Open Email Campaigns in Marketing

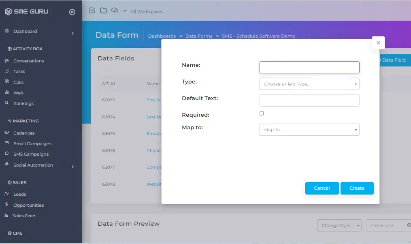pos(32,143)
